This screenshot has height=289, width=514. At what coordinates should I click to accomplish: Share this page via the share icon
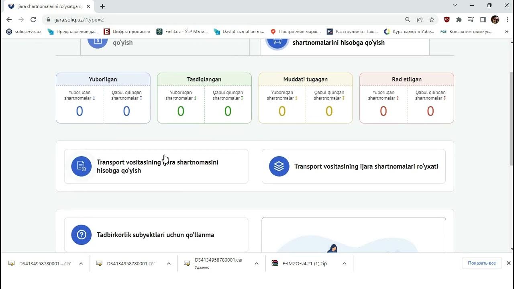(x=420, y=20)
